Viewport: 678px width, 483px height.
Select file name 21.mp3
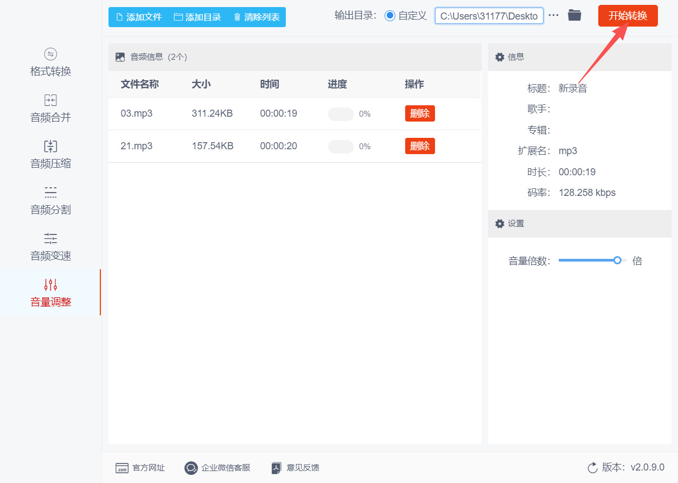[x=137, y=146]
